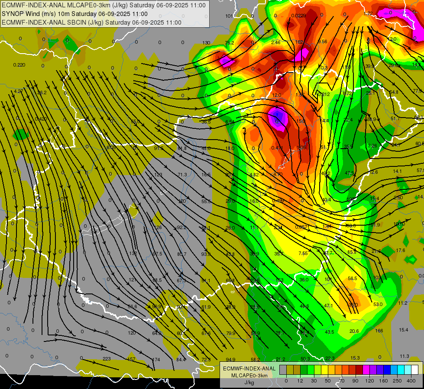Click the map value 157
Viewport: 424px width, 389px height.
click(131, 359)
